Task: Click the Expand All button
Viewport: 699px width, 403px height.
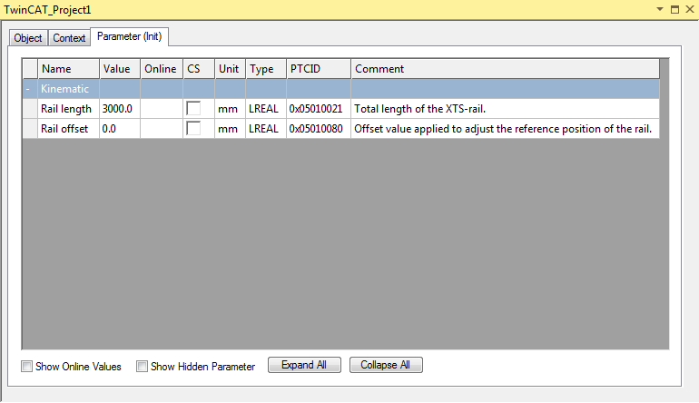Action: (x=304, y=365)
